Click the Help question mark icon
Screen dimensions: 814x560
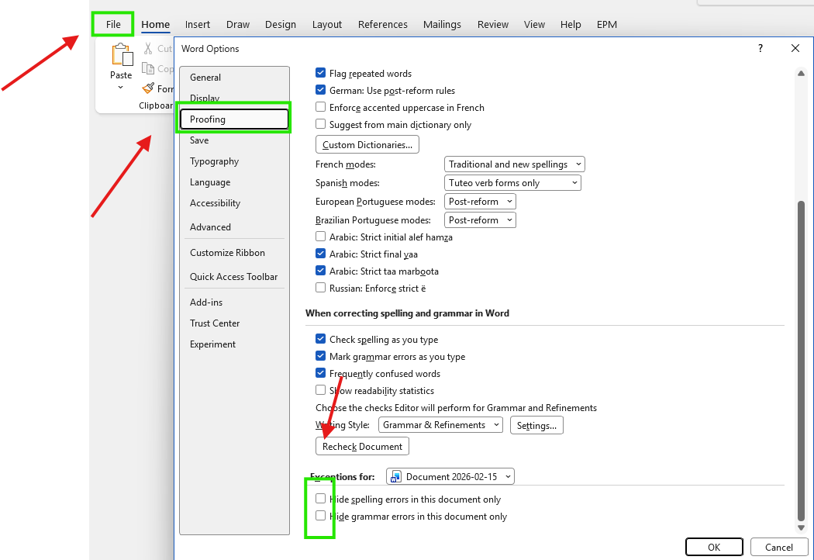pyautogui.click(x=761, y=48)
